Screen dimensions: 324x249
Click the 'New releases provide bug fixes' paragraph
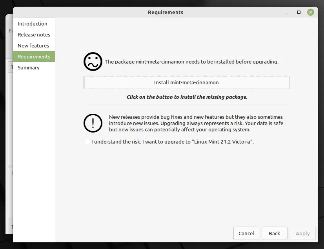196,123
